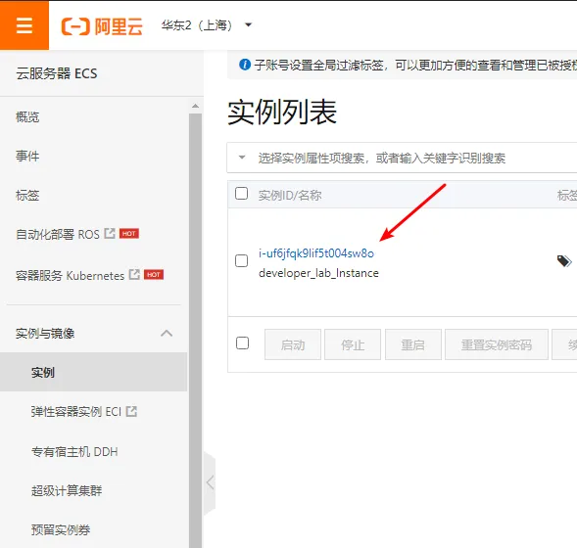This screenshot has height=548, width=577.
Task: Click the 实例ID/名称 column header
Action: coord(290,195)
